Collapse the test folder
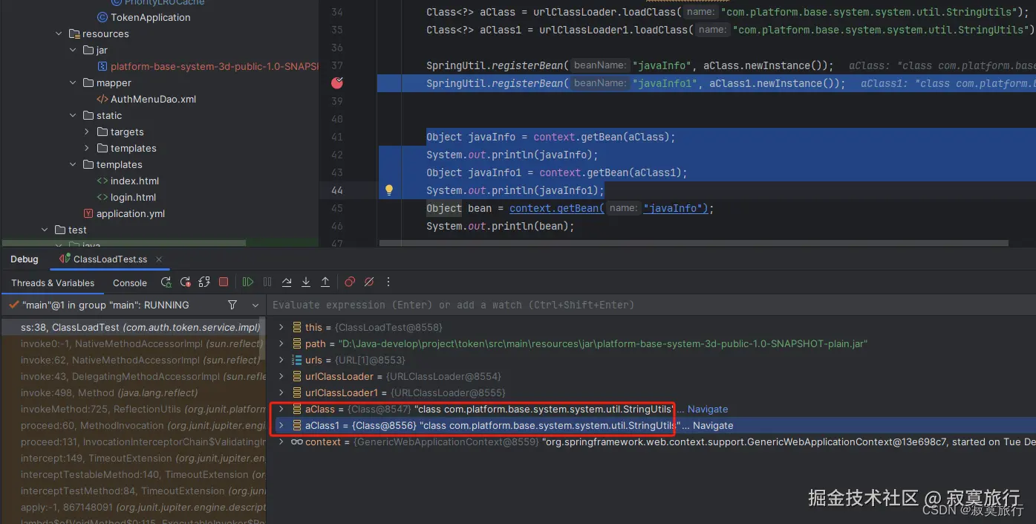The width and height of the screenshot is (1036, 524). pos(45,230)
